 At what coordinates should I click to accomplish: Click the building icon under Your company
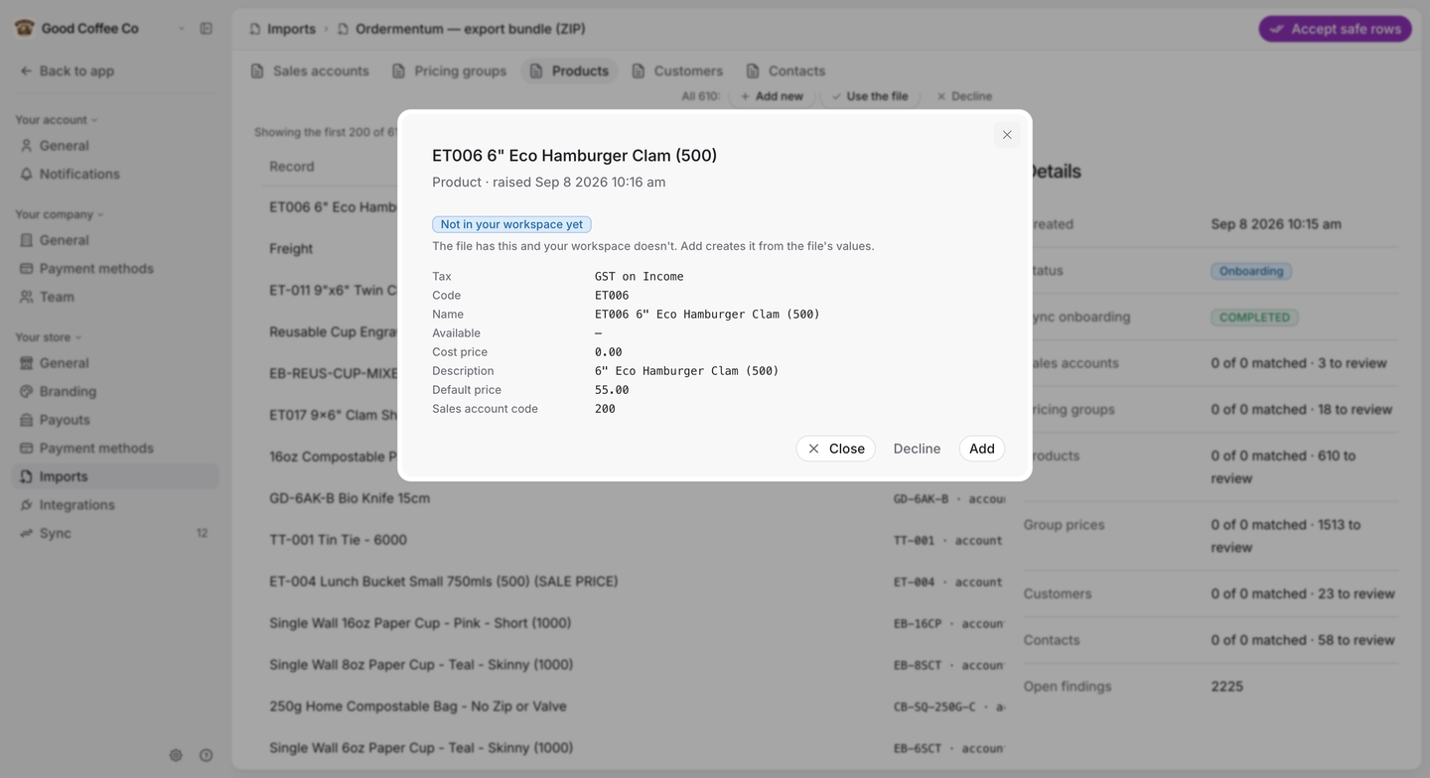27,240
